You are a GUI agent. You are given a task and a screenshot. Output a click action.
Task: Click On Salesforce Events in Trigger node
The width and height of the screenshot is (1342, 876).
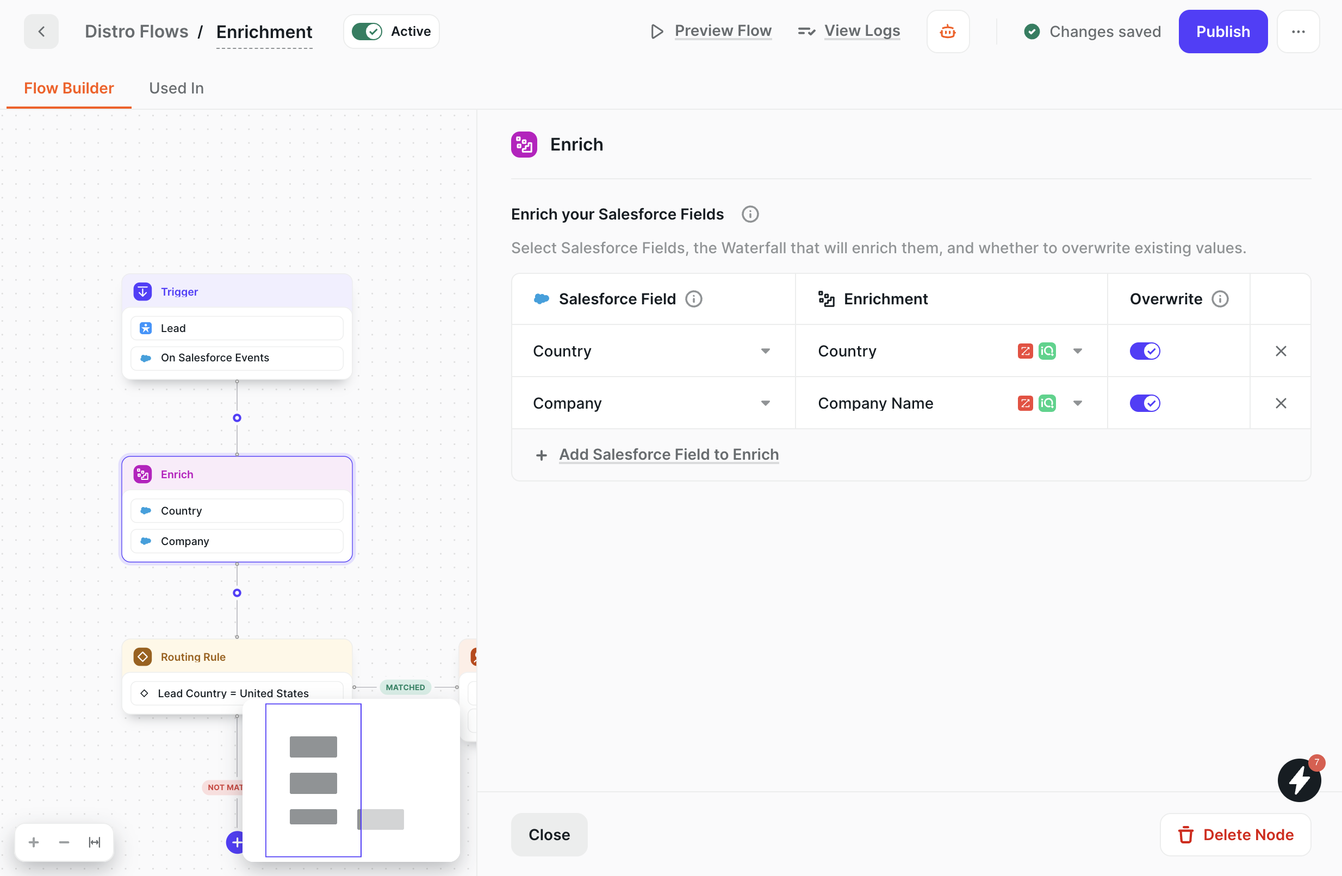[237, 357]
